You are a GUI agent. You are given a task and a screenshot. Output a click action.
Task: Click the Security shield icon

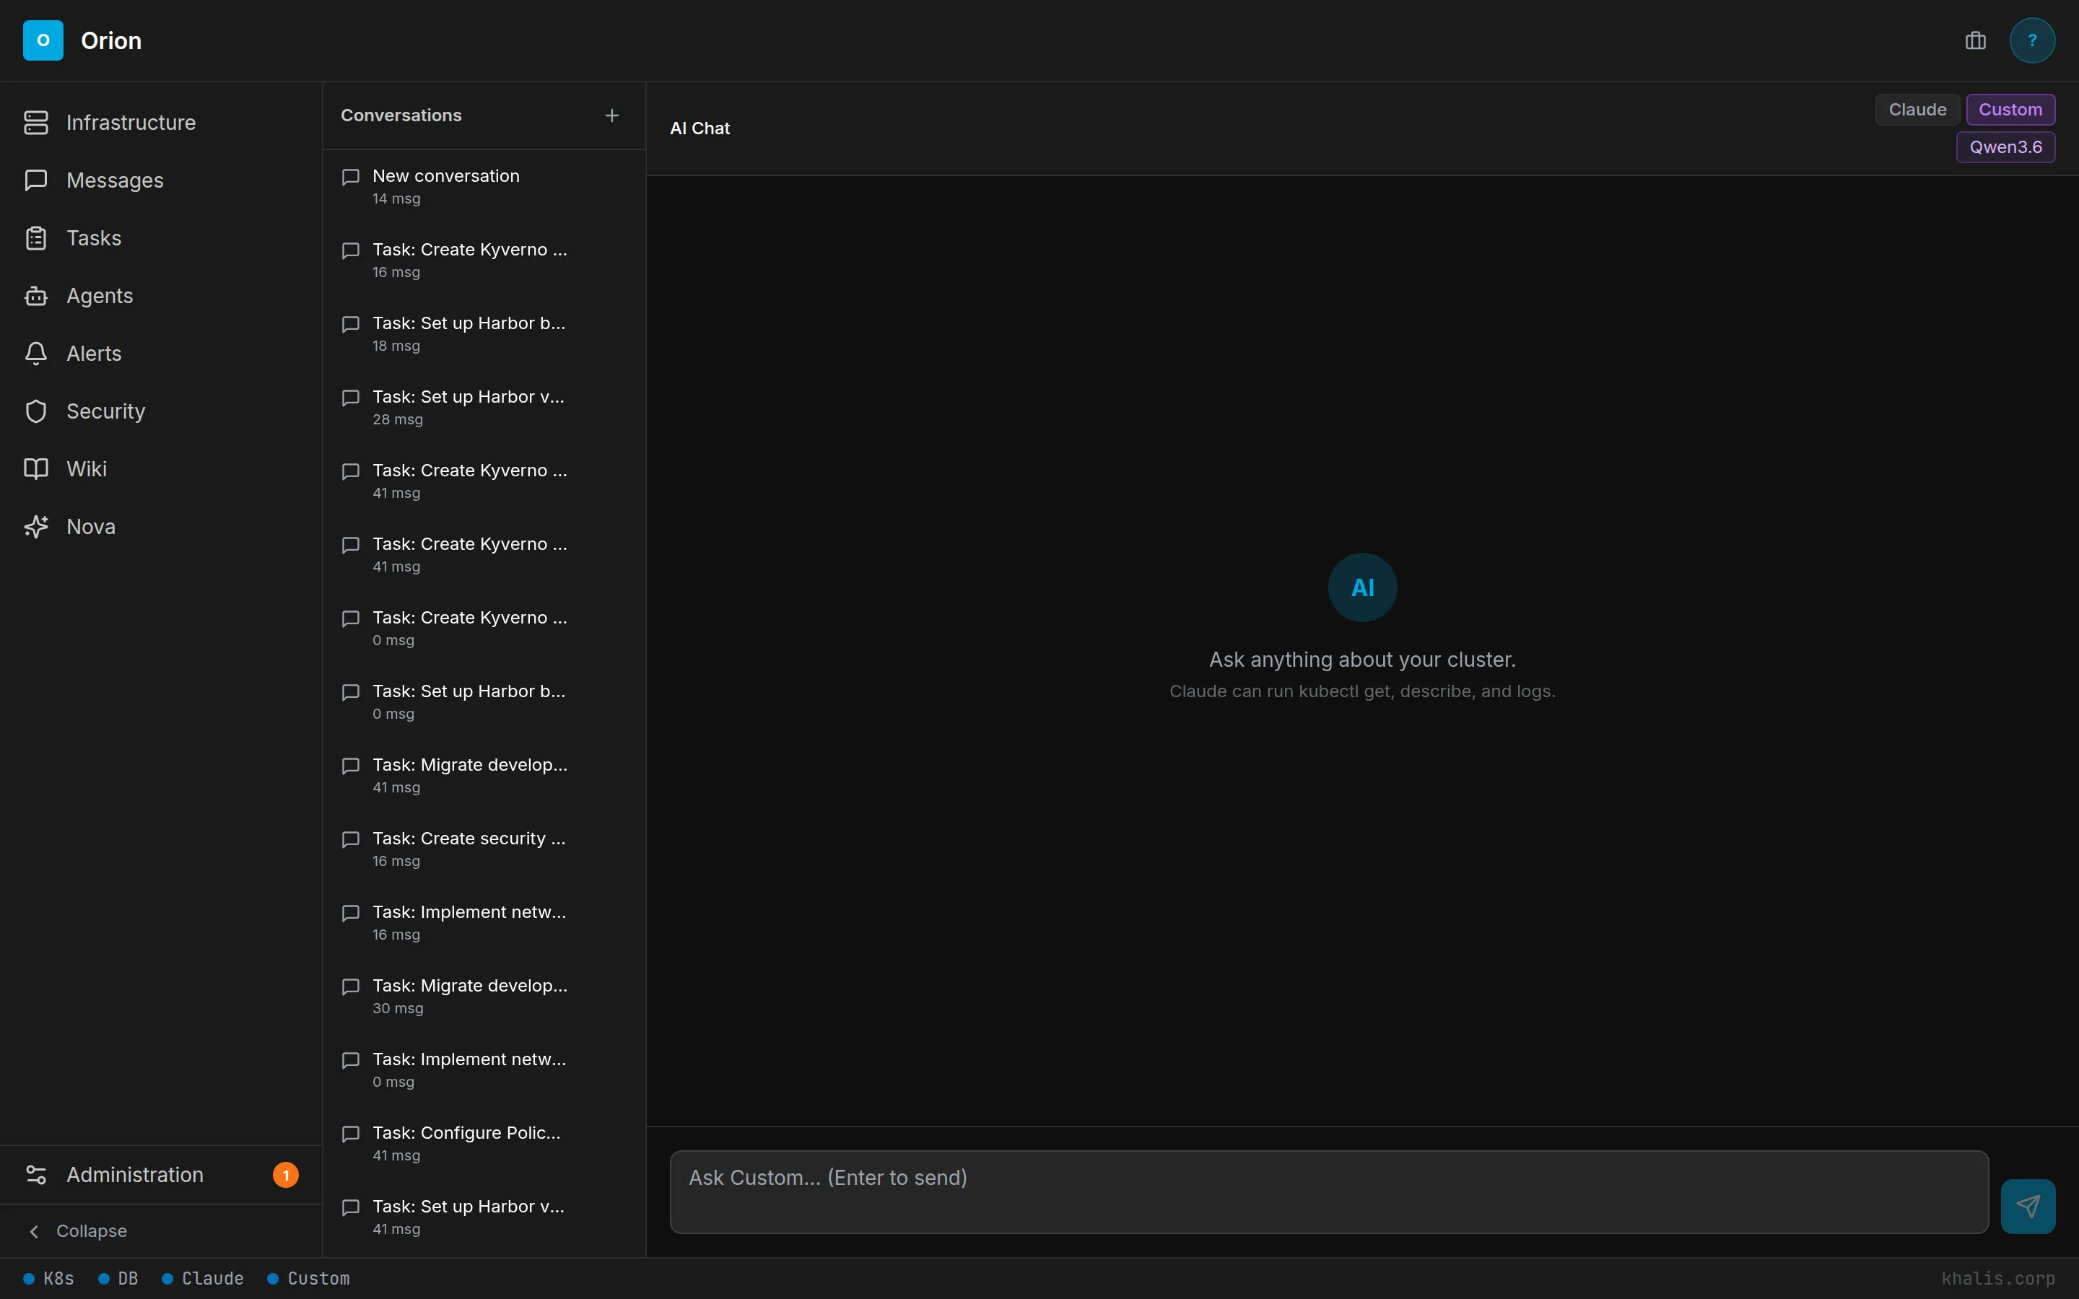[36, 411]
